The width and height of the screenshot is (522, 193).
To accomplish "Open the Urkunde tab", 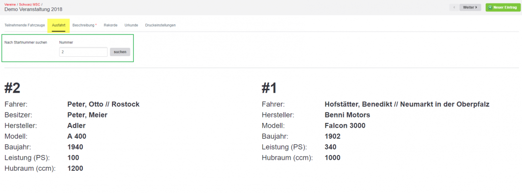I will (x=131, y=25).
